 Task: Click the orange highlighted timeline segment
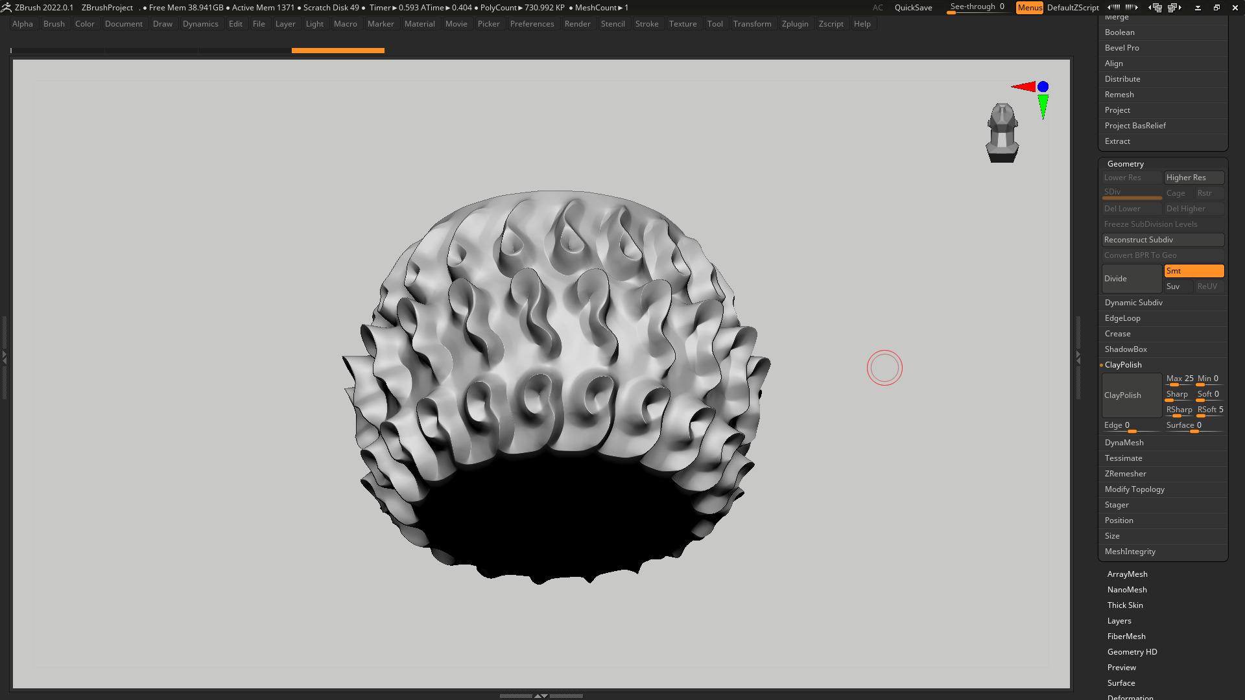pyautogui.click(x=338, y=51)
